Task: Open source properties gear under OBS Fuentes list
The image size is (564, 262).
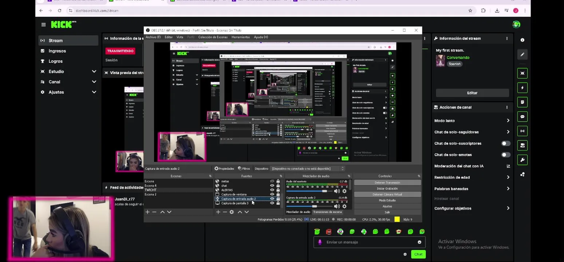Action: click(232, 212)
